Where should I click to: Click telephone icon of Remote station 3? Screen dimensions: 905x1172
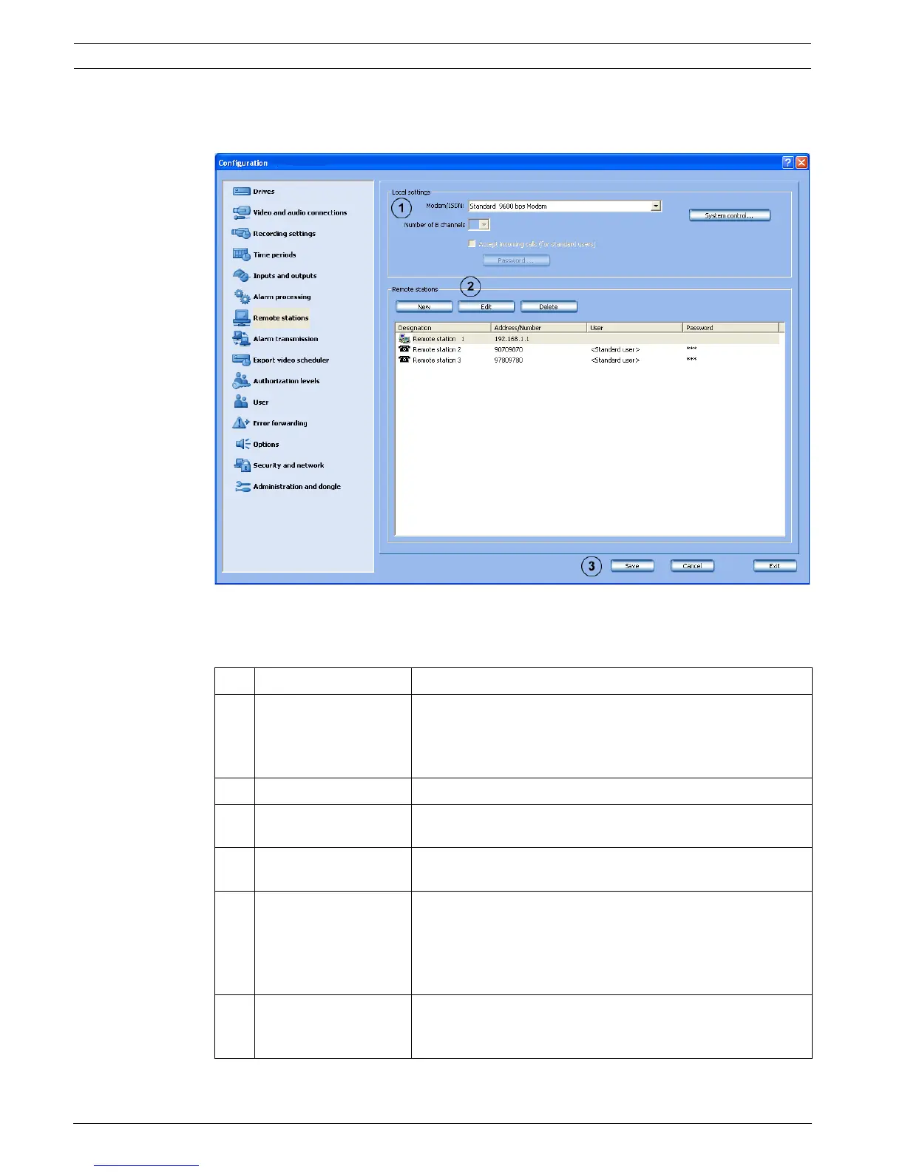coord(404,360)
